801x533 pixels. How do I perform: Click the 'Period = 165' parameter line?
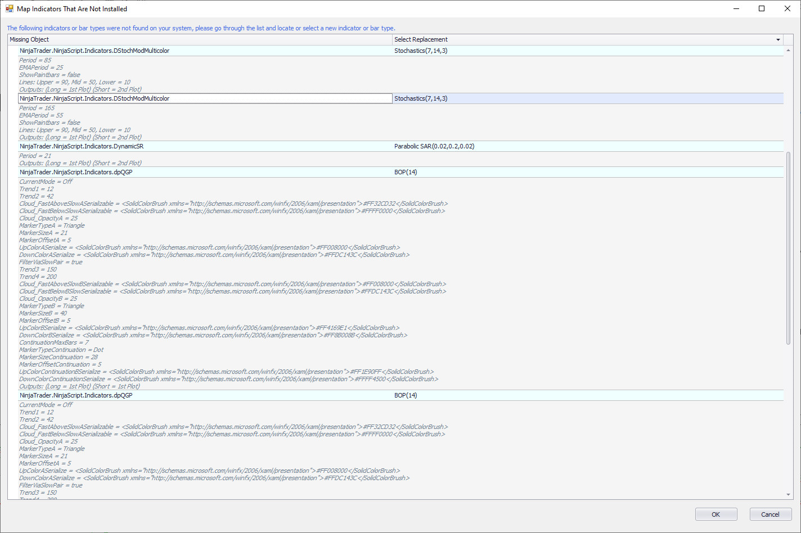(x=37, y=108)
